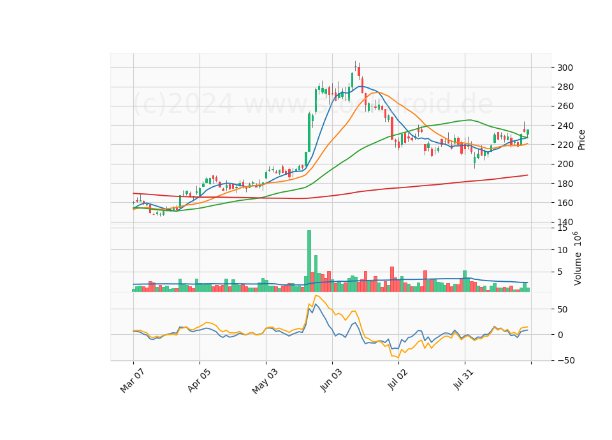
Task: Click the Price axis title
Action: pyautogui.click(x=581, y=140)
